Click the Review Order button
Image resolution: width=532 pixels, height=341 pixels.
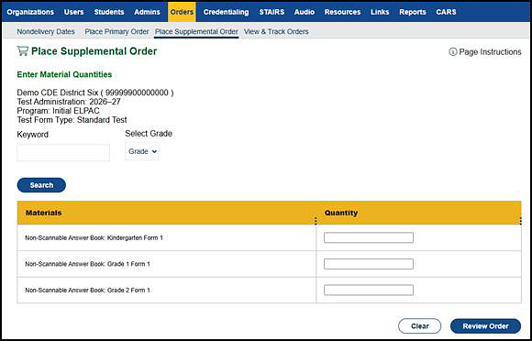pyautogui.click(x=485, y=326)
